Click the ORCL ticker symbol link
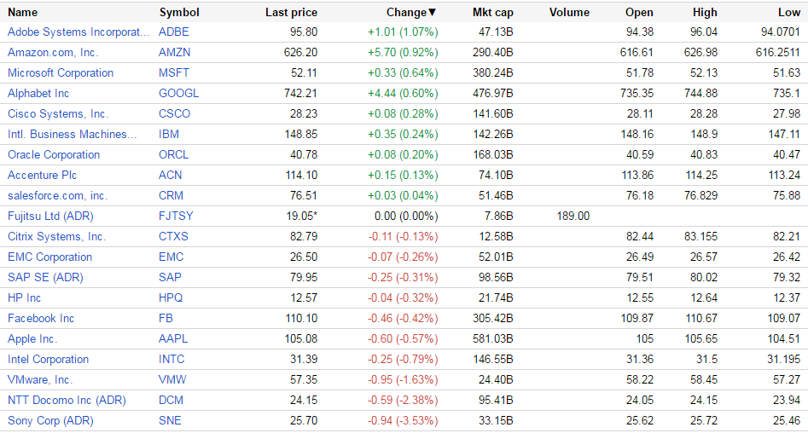Screen dimensions: 808x433 (x=174, y=154)
